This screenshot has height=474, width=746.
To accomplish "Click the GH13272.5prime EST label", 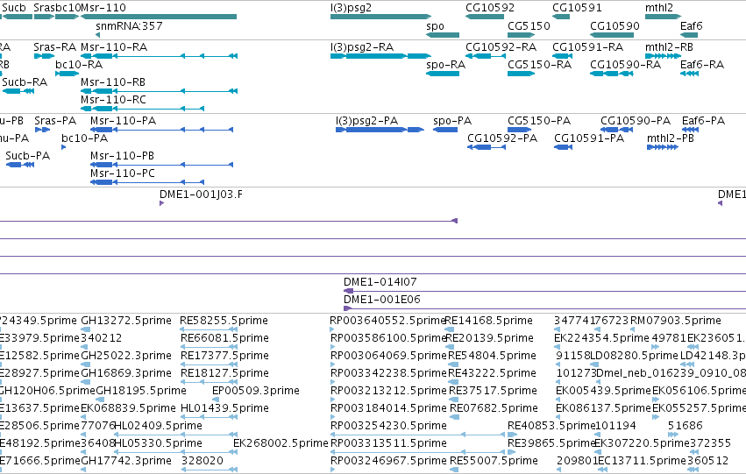I will coord(126,321).
